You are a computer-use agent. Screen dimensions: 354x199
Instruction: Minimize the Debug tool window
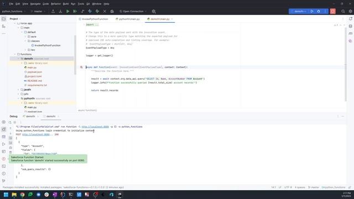(x=343, y=117)
